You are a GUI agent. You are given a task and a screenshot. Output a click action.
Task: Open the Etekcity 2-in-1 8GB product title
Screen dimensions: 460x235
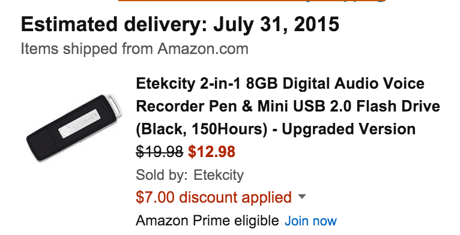(x=288, y=106)
